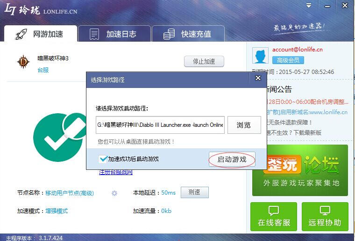Click the user avatar icon
The height and width of the screenshot is (241, 355).
260,55
